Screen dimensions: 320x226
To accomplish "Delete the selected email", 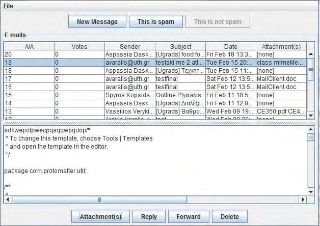I will [x=230, y=216].
